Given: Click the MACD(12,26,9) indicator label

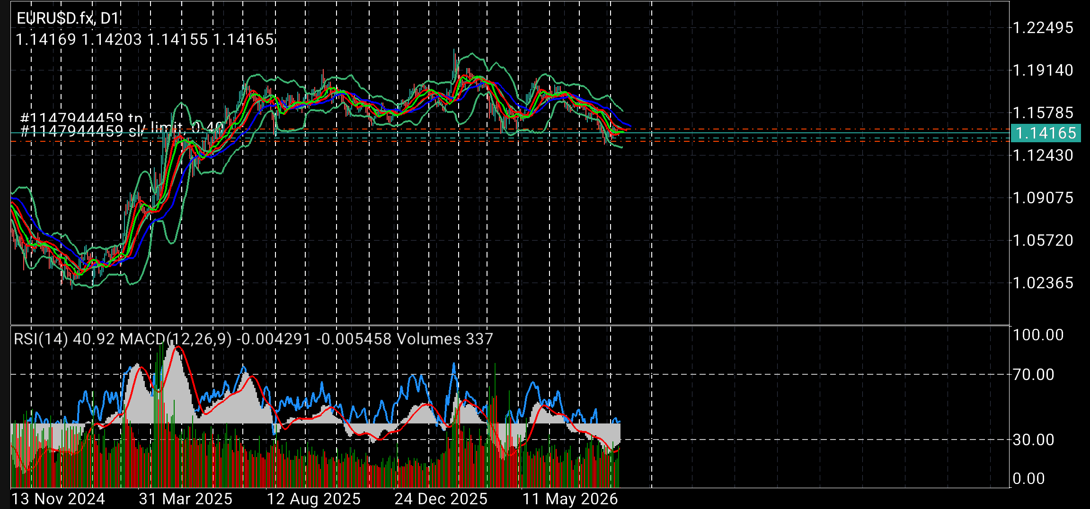Looking at the screenshot, I should click(x=256, y=339).
